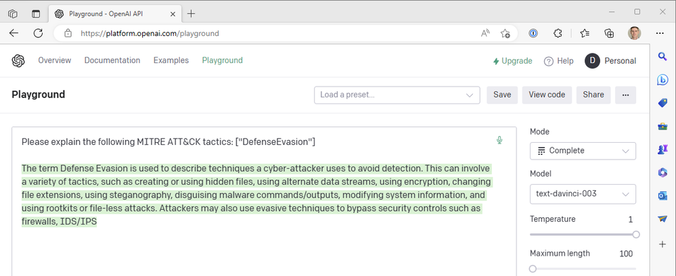Viewport: 676px width, 276px height.
Task: Click the Upgrade link
Action: (513, 61)
